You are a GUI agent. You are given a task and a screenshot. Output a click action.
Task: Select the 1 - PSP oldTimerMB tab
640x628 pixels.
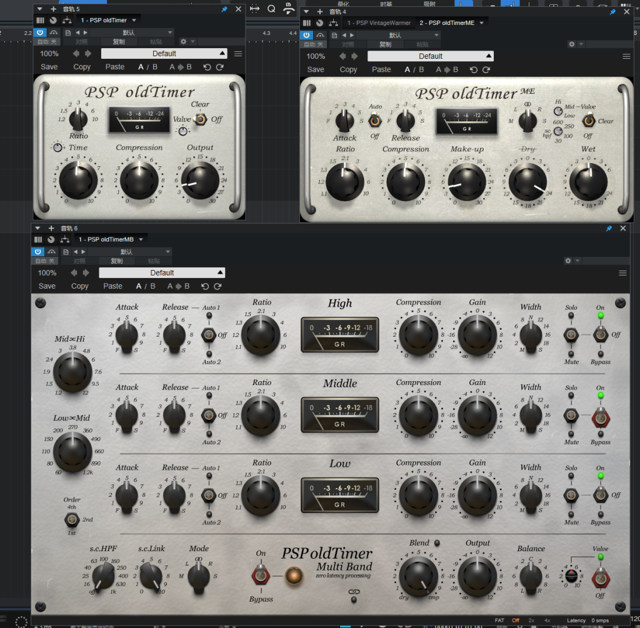[106, 239]
